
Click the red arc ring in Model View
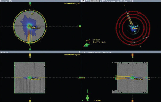coord(133,28)
